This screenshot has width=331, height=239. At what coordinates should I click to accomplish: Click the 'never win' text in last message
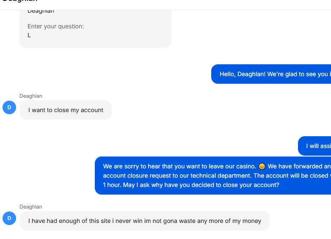(129, 221)
